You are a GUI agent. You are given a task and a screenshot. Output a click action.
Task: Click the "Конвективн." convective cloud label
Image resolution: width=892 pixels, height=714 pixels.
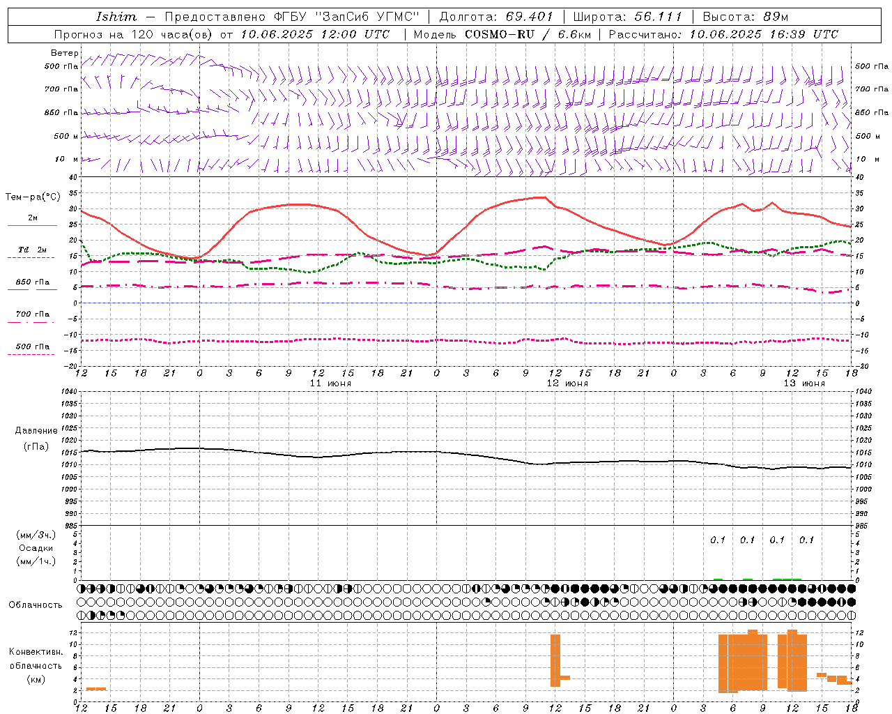(36, 652)
